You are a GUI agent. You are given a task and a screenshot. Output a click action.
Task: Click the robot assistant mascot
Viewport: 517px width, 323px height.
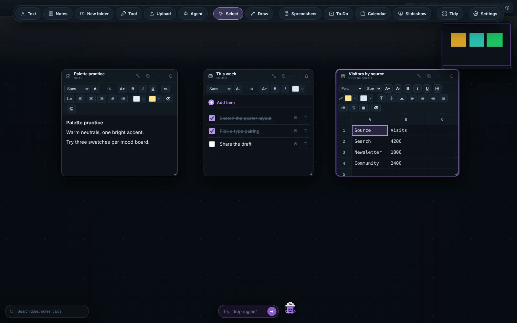[290, 309]
